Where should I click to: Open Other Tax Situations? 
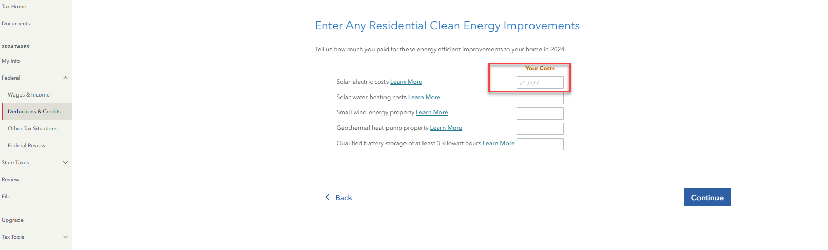click(x=32, y=129)
